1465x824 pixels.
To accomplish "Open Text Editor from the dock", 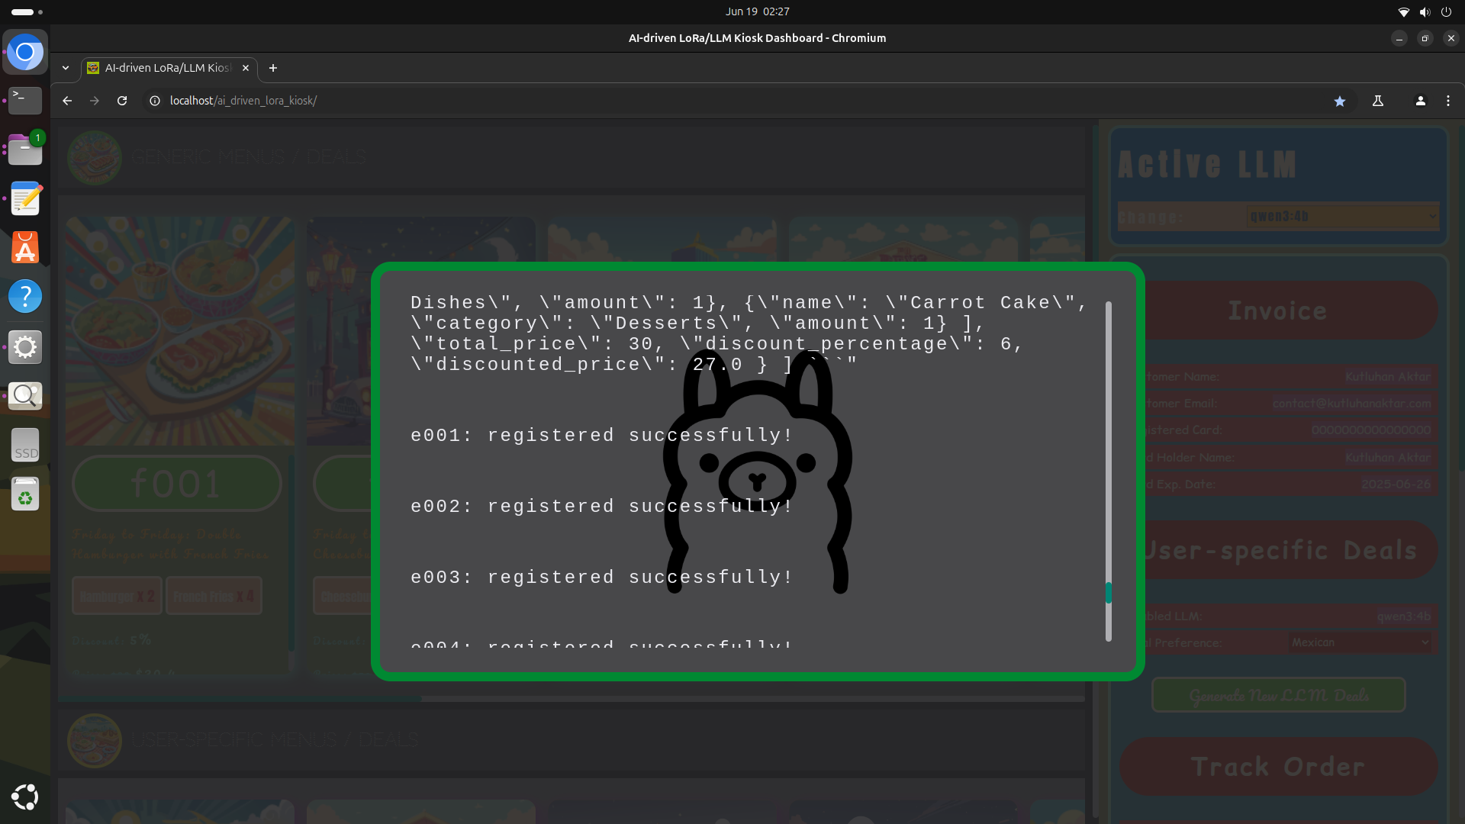I will 25,198.
